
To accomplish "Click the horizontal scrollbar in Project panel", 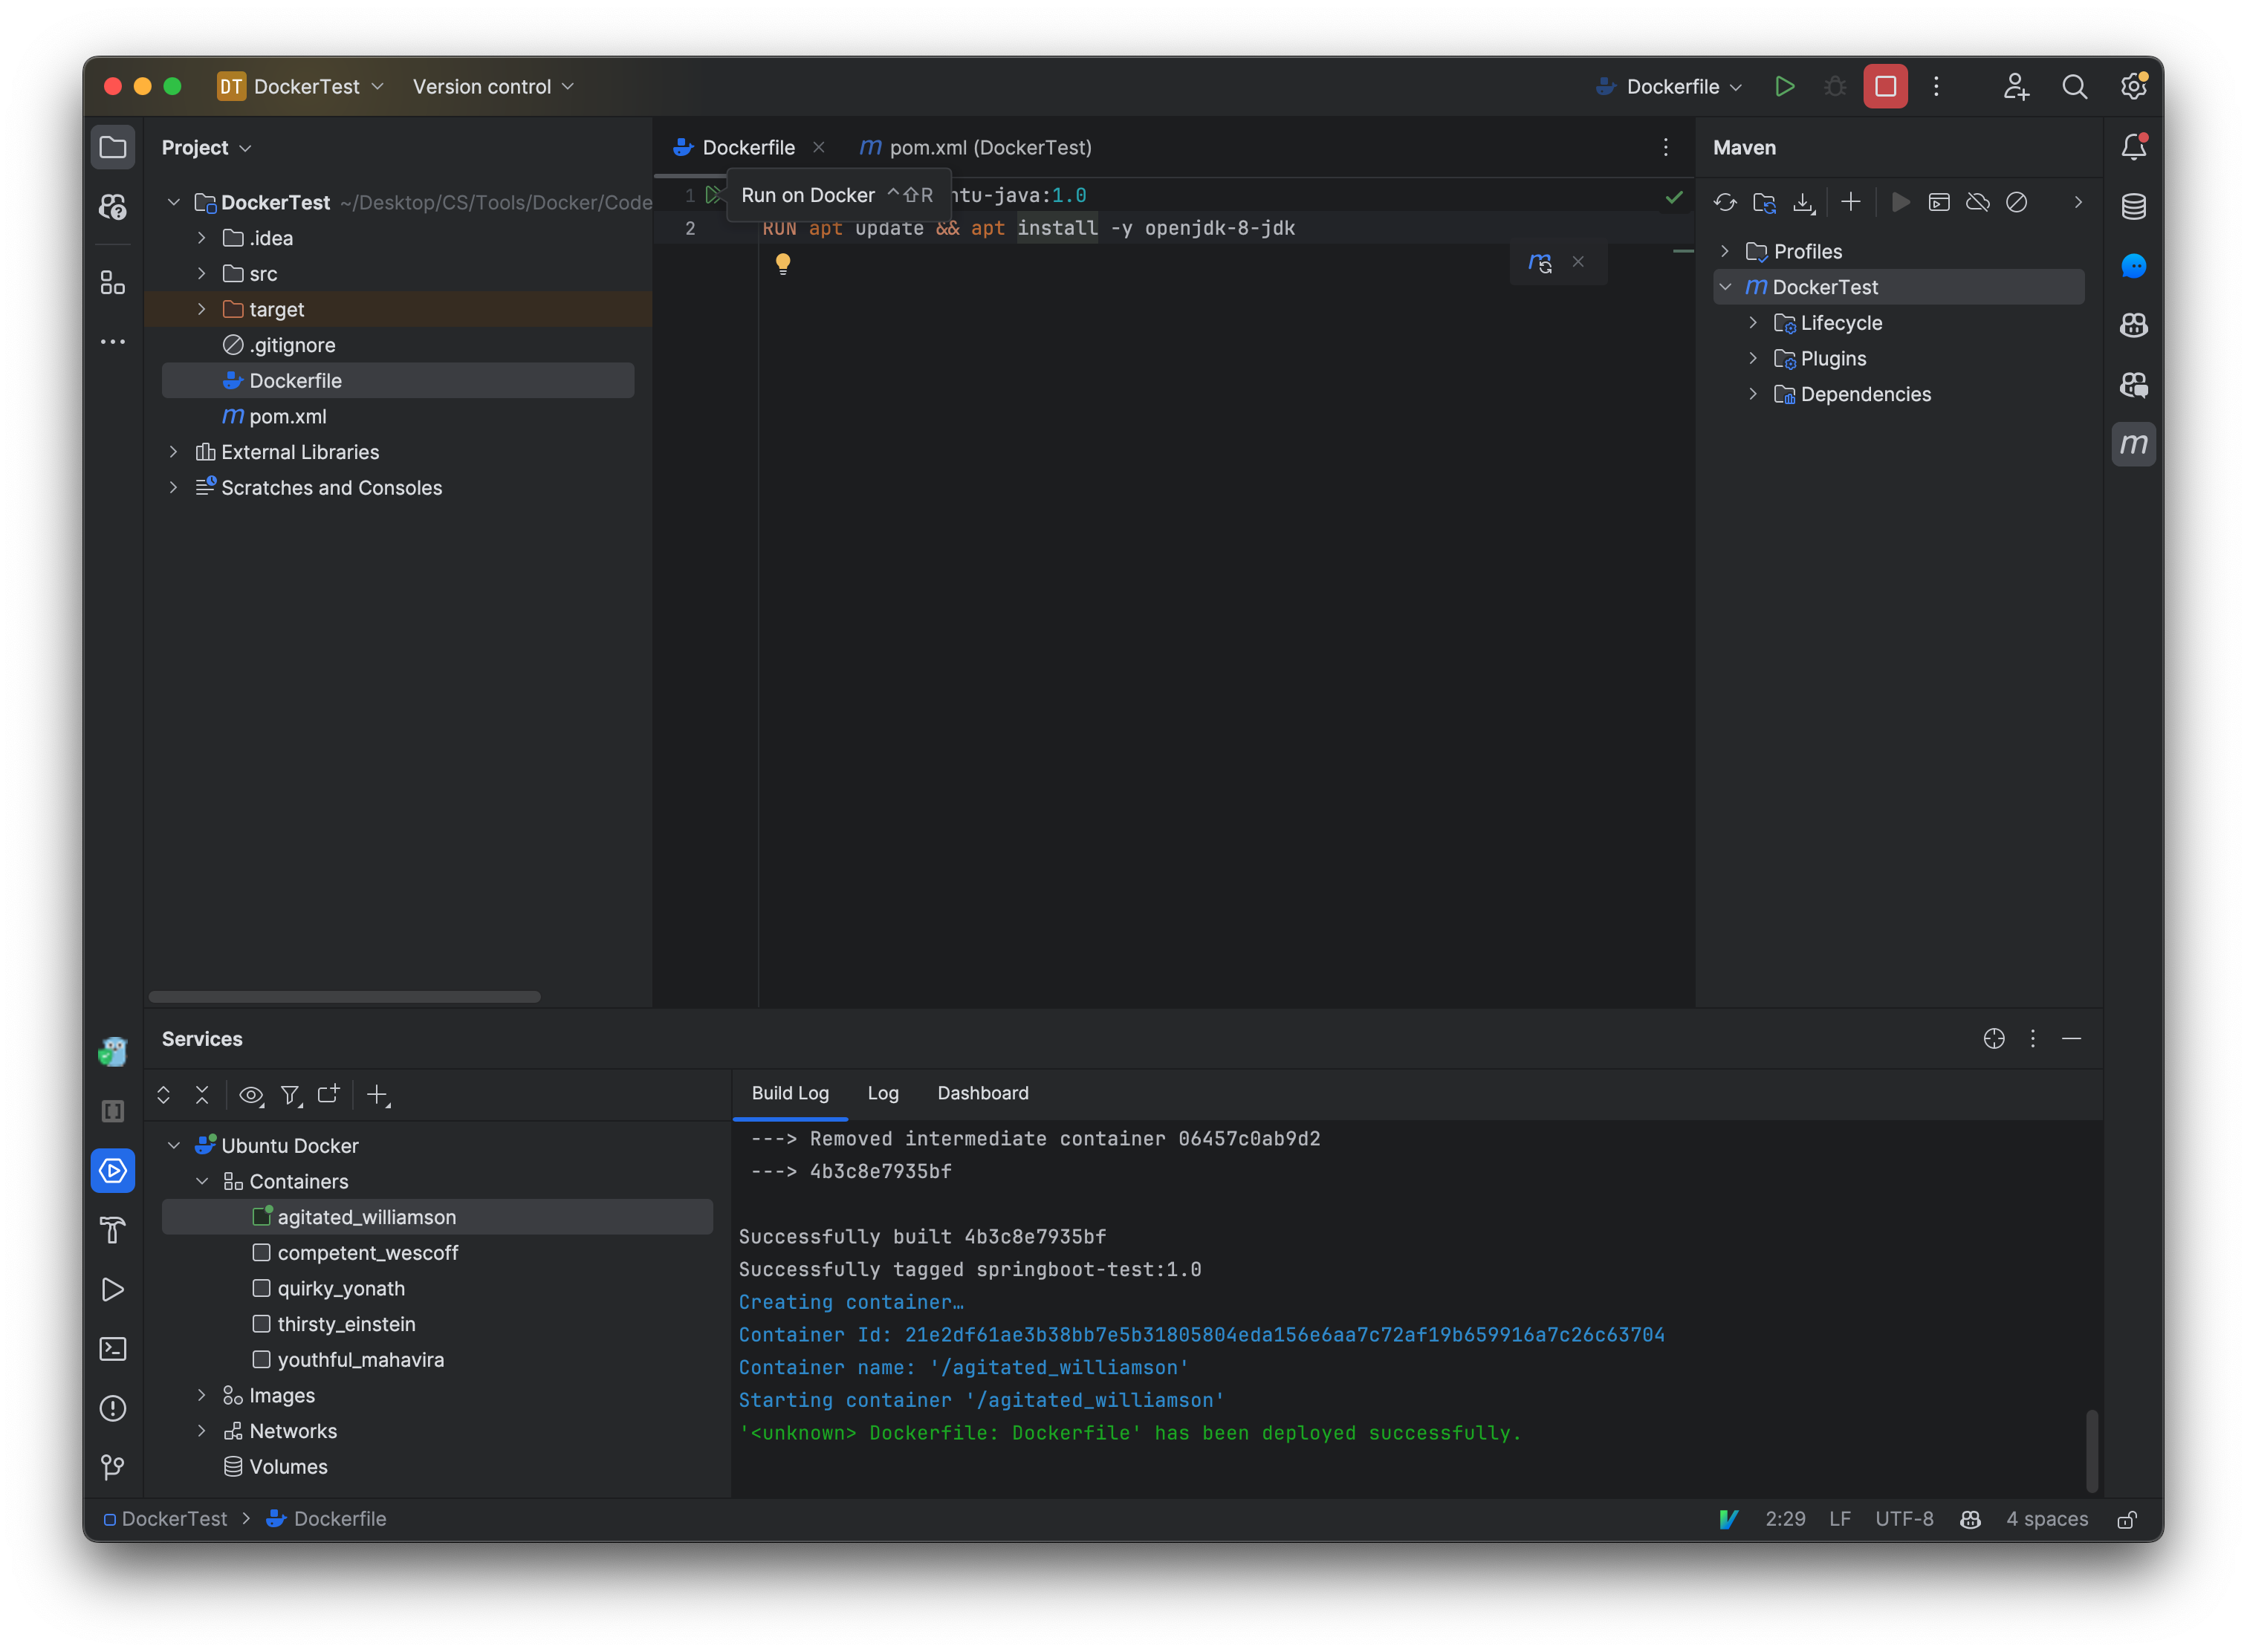I will pyautogui.click(x=344, y=998).
